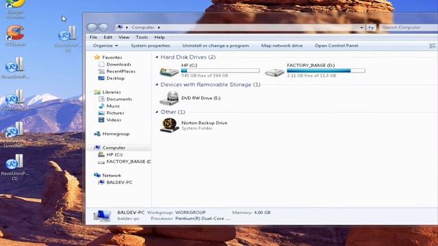The width and height of the screenshot is (438, 246).
Task: Focus the Search Computer field
Action: pos(409,27)
